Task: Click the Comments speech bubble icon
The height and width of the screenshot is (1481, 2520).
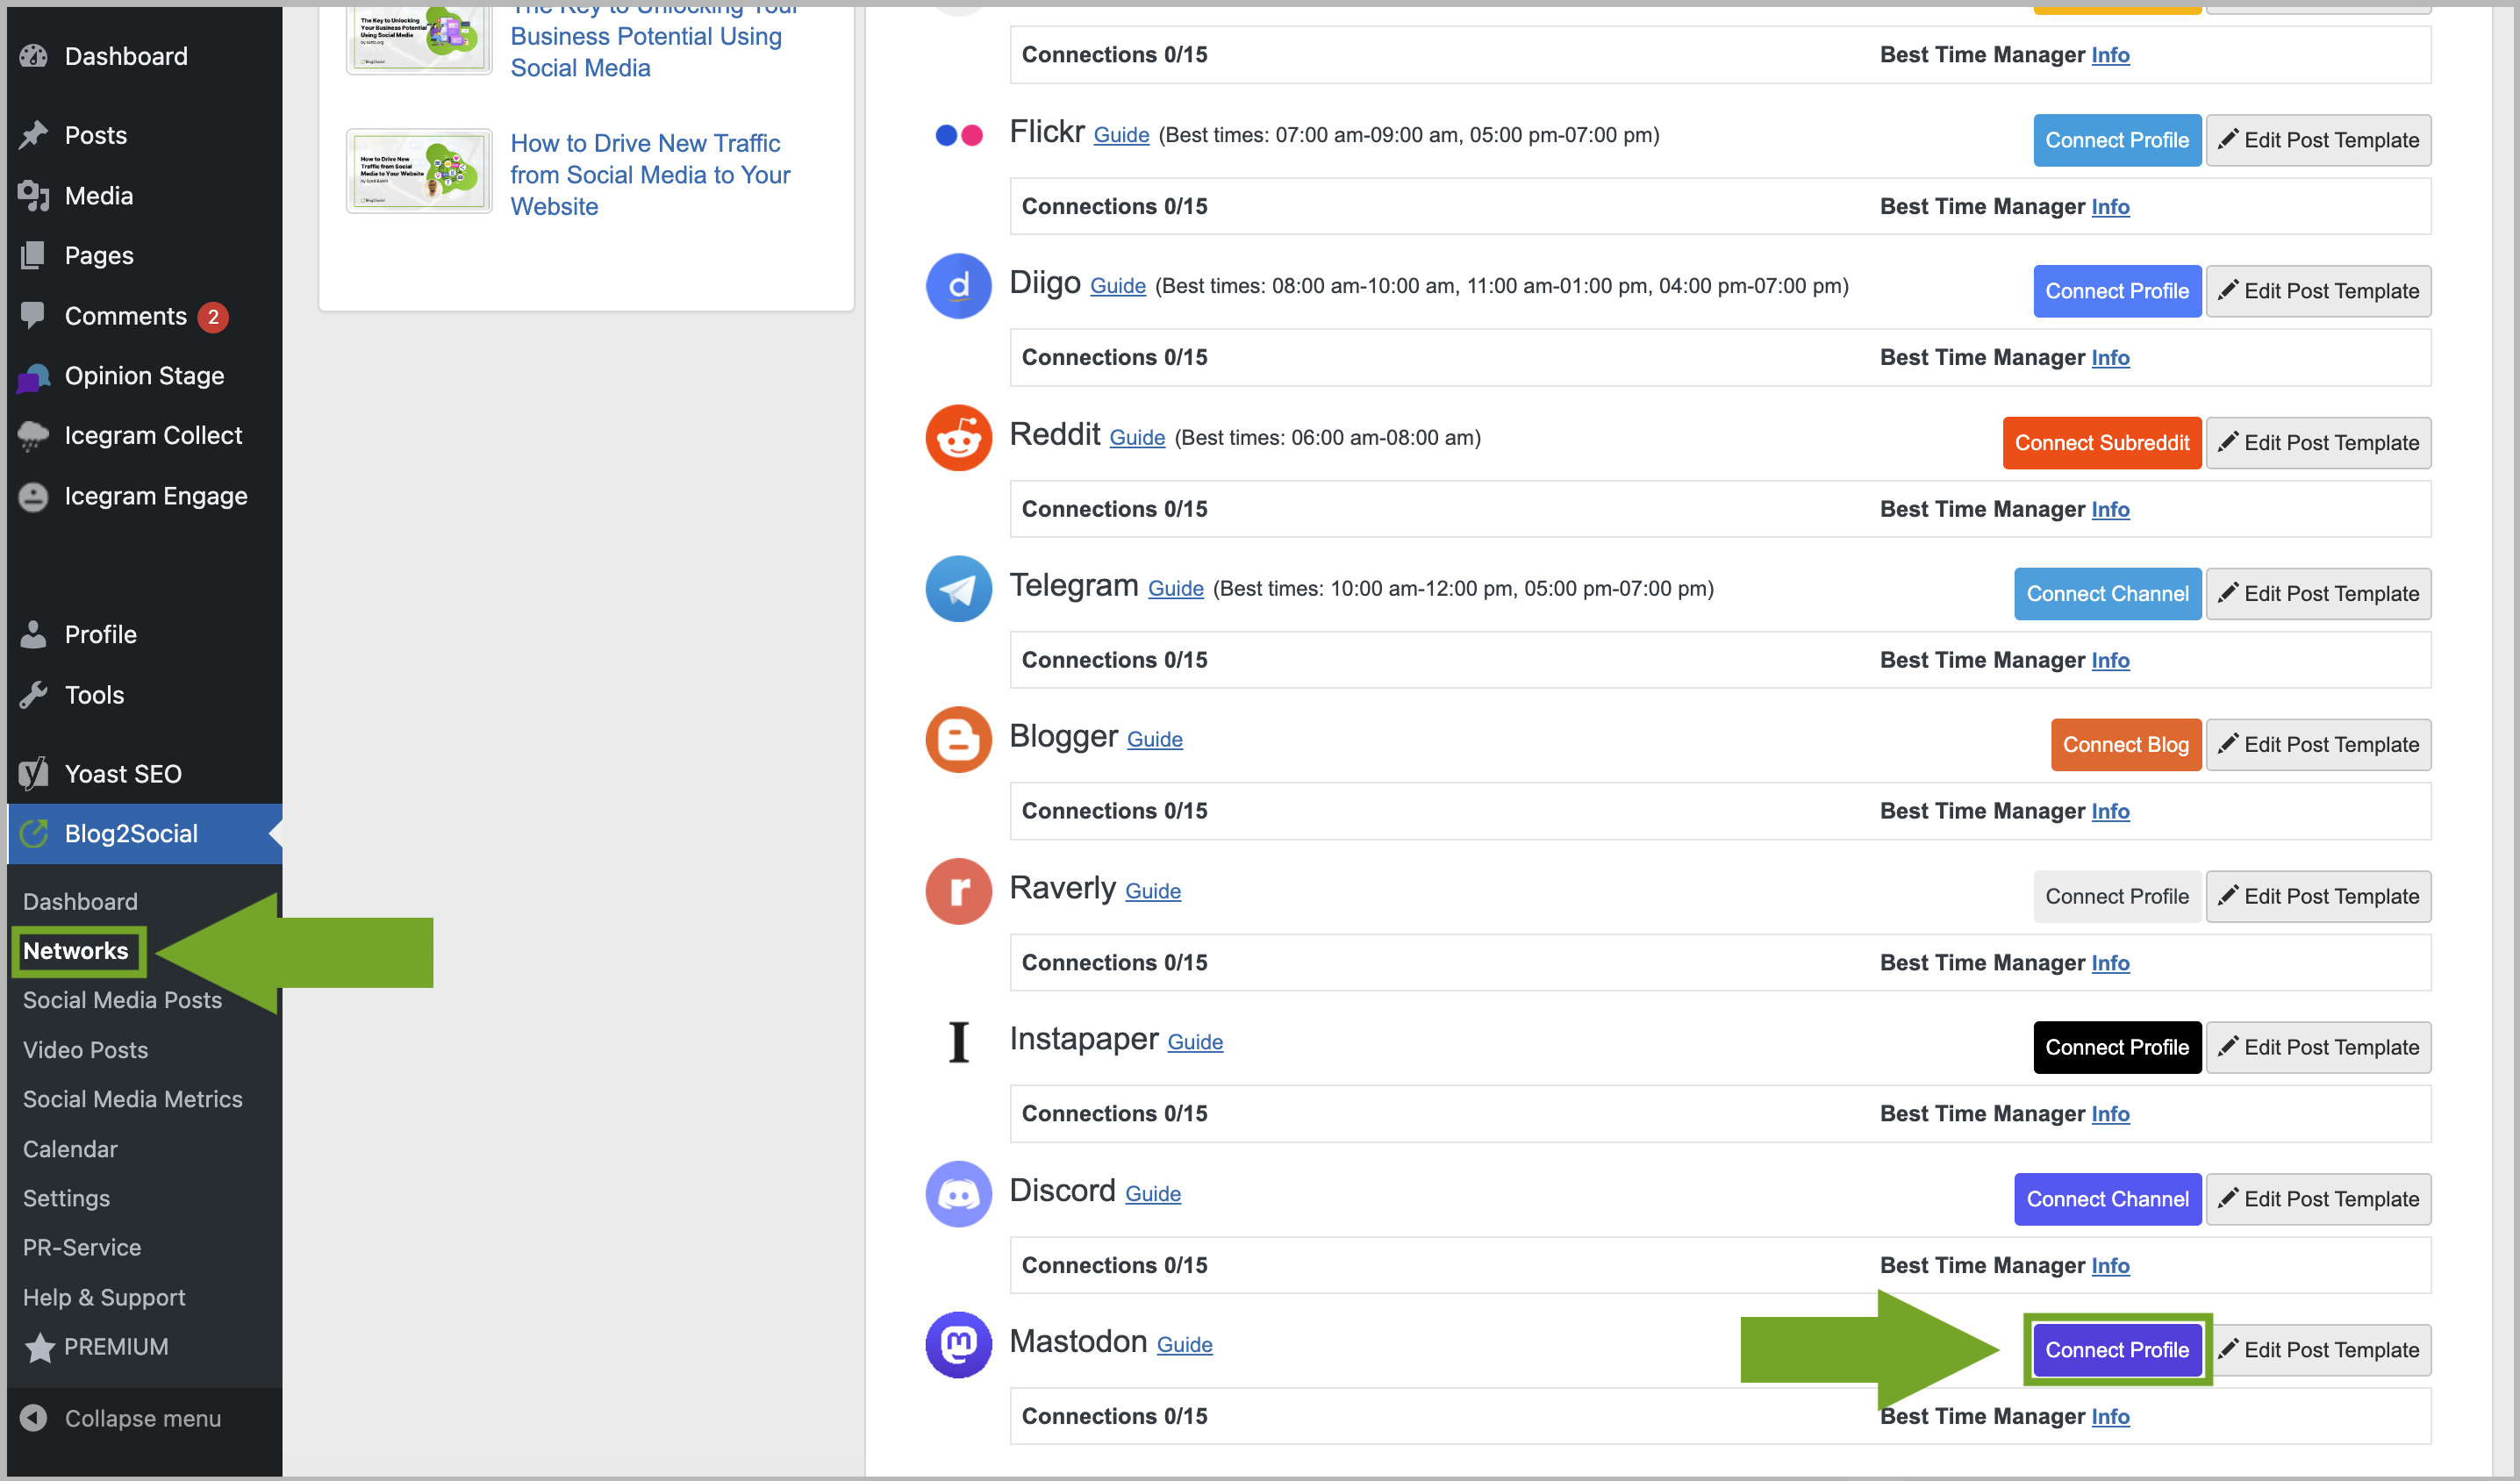Action: 33,316
